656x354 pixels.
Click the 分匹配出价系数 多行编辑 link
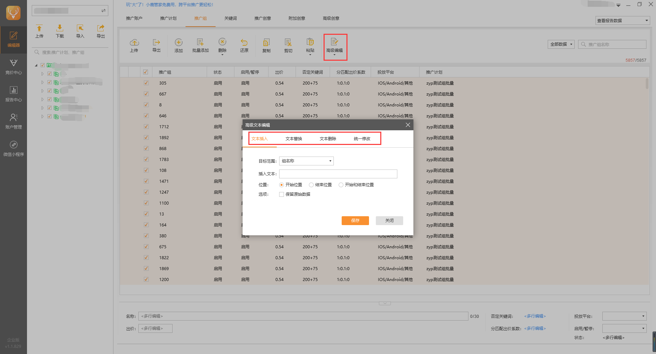tap(535, 328)
